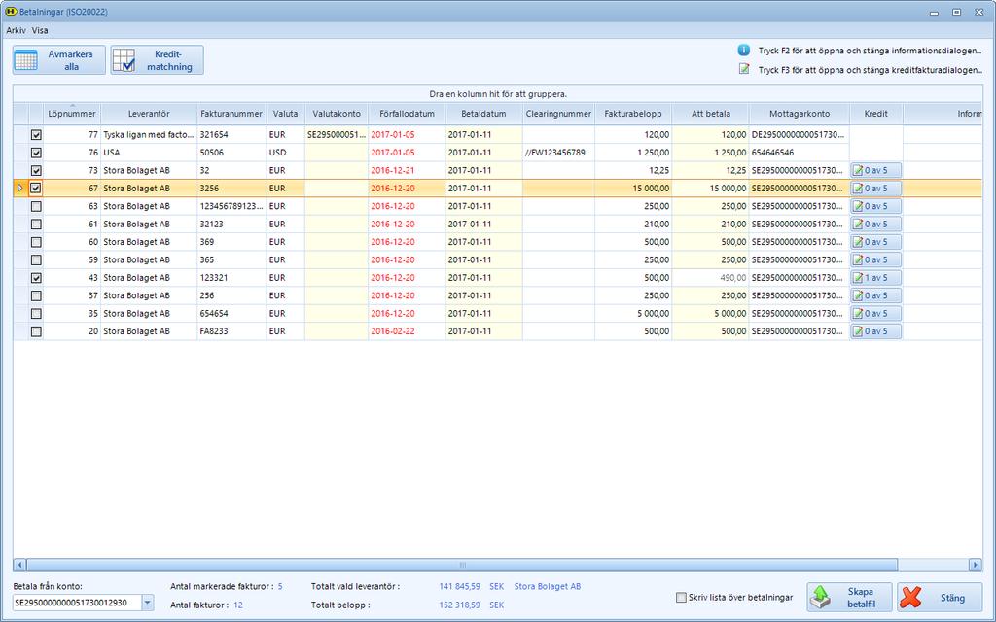The height and width of the screenshot is (622, 996).
Task: Open credit button on row 35
Action: pos(876,314)
